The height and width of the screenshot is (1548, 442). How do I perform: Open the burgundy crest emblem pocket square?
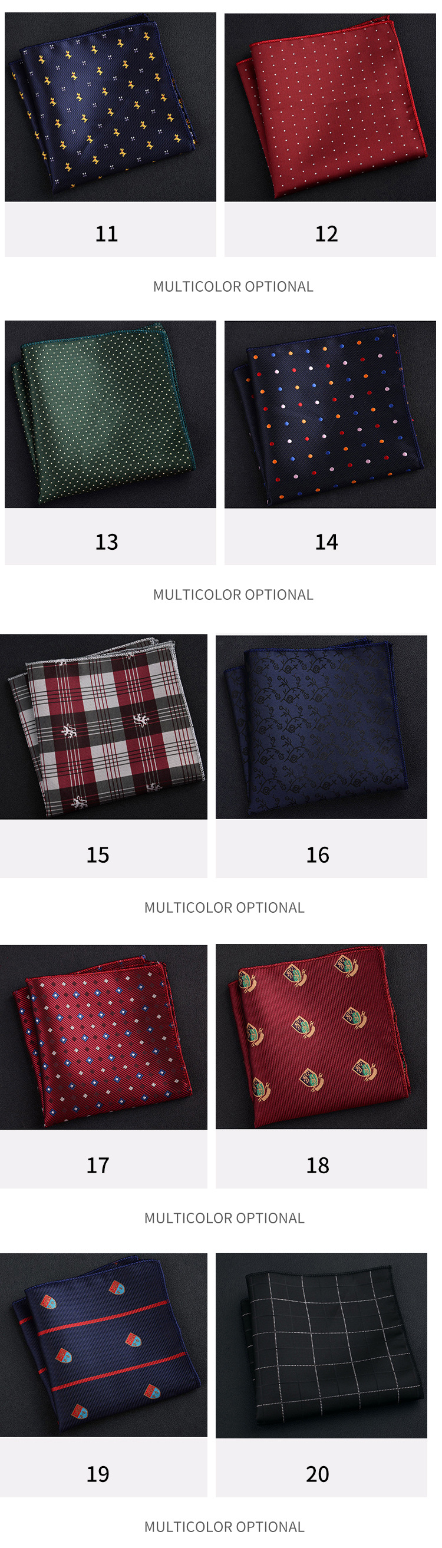pyautogui.click(x=321, y=1037)
